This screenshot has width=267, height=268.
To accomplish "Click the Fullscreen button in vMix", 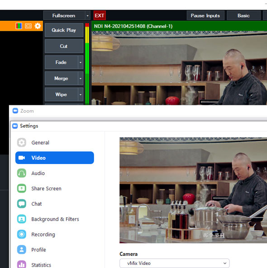I will (64, 16).
